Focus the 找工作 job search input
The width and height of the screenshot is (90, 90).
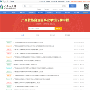(44, 6)
